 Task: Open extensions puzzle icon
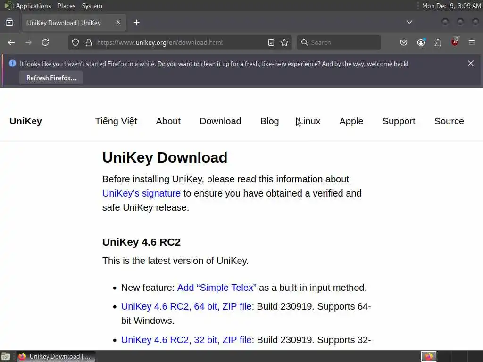(438, 42)
